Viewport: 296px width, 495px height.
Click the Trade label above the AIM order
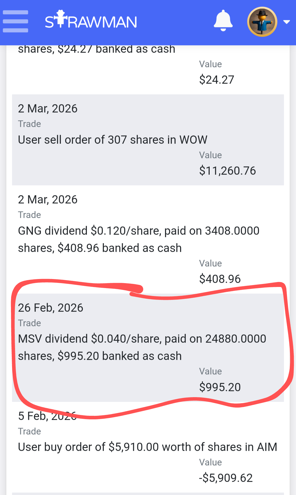pos(29,431)
